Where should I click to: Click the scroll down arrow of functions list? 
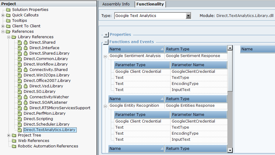click(x=230, y=150)
